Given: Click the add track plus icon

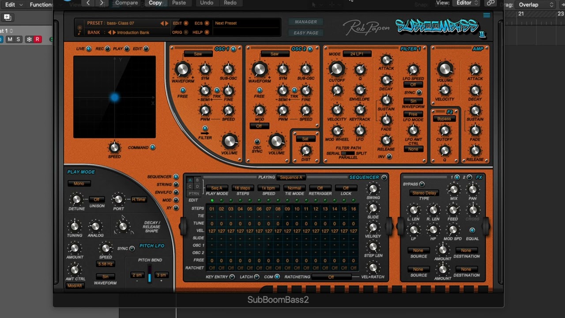Looking at the screenshot, I should pyautogui.click(x=8, y=18).
